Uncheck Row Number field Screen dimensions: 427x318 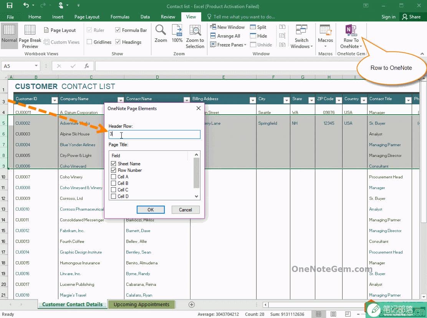(114, 170)
